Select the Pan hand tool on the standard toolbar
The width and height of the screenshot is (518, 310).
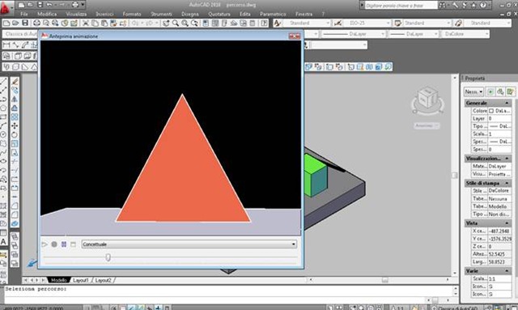[x=166, y=23]
